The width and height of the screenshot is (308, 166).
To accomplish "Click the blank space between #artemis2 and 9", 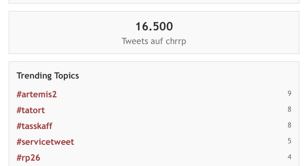I will pos(172,94).
